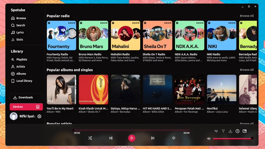This screenshot has width=265, height=149.
Task: Open mini player icon
Action: (x=245, y=131)
